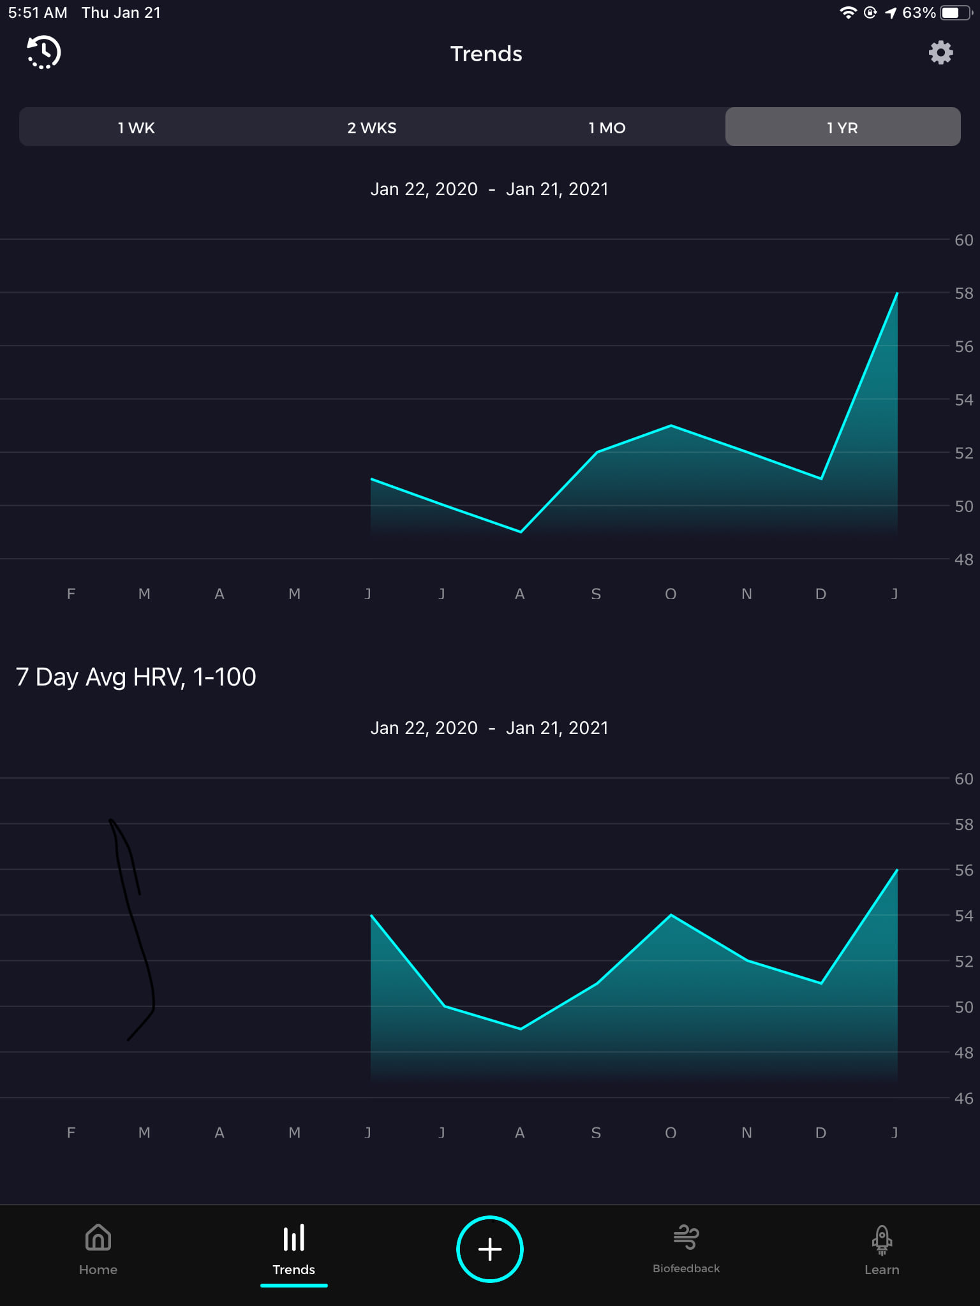The image size is (980, 1306).
Task: Tap the plus add reading button
Action: pos(490,1249)
